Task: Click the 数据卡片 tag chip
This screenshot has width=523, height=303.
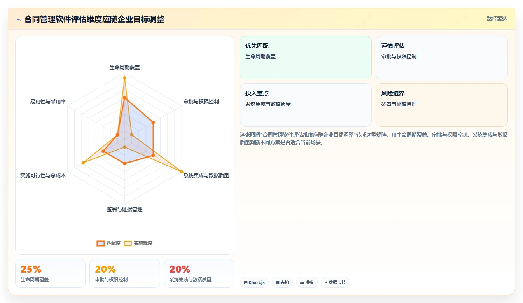Action: [335, 282]
